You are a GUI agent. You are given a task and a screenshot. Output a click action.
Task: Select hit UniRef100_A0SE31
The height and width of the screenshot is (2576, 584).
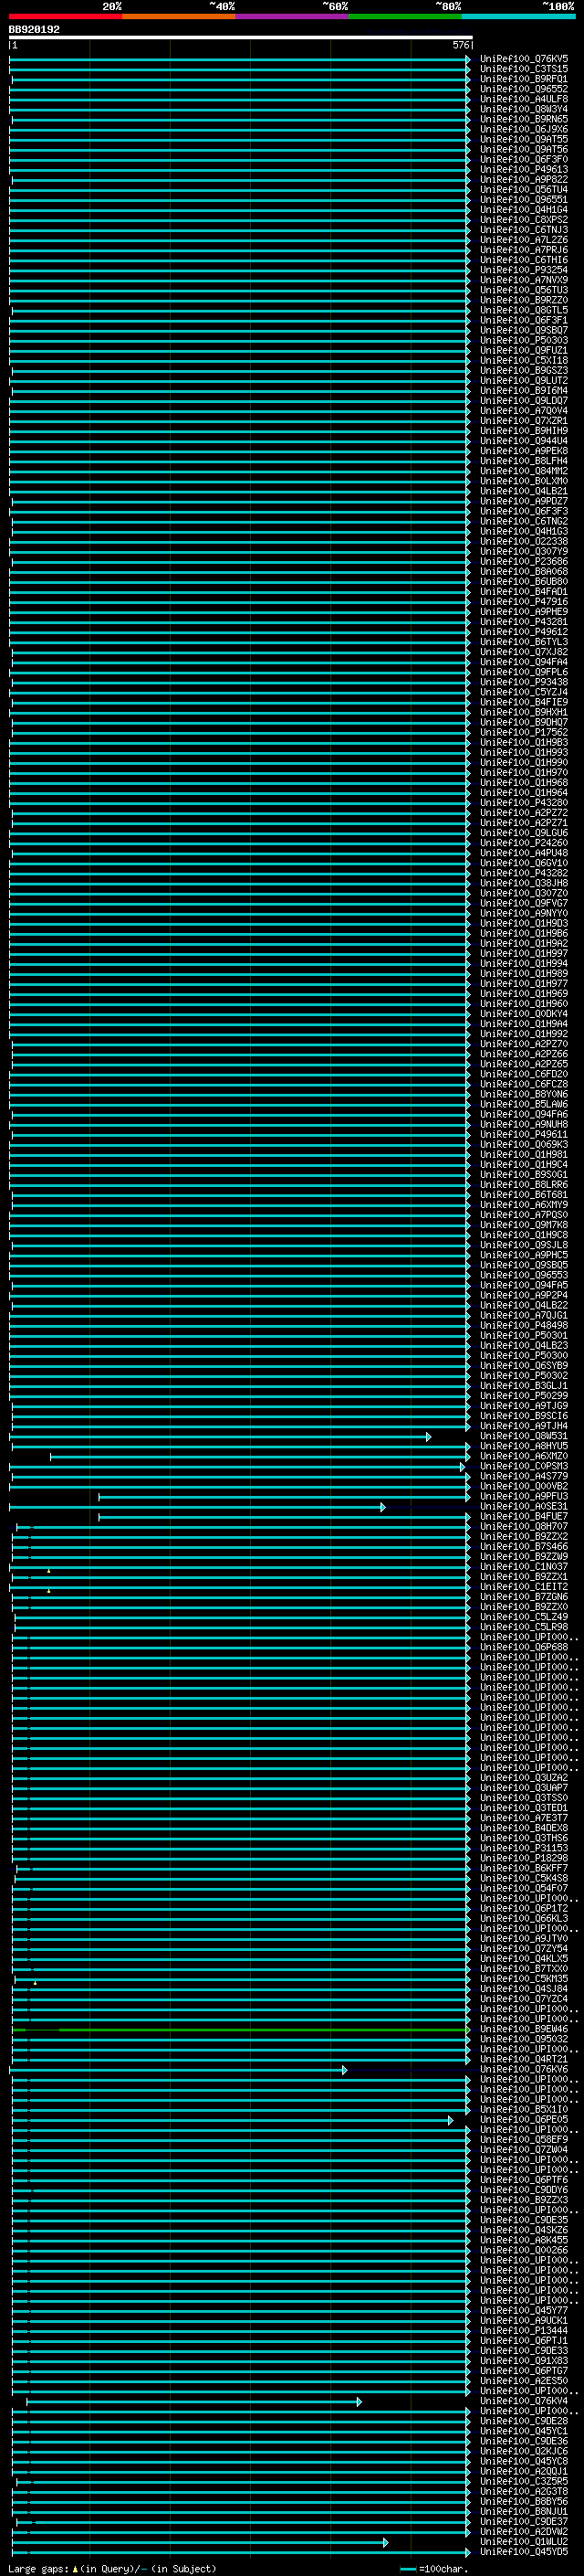click(524, 1506)
